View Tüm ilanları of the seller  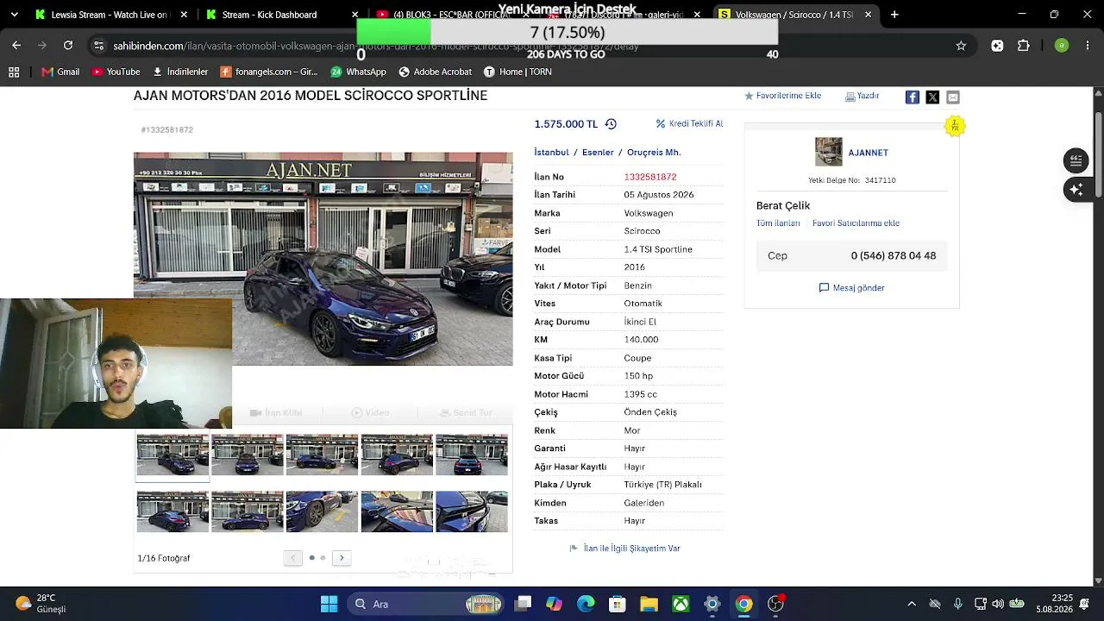[778, 223]
